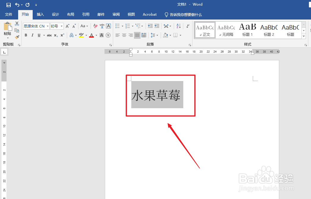Open the font name dropdown

point(48,26)
